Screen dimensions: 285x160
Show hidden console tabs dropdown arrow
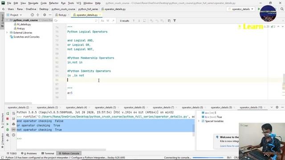click(272, 108)
